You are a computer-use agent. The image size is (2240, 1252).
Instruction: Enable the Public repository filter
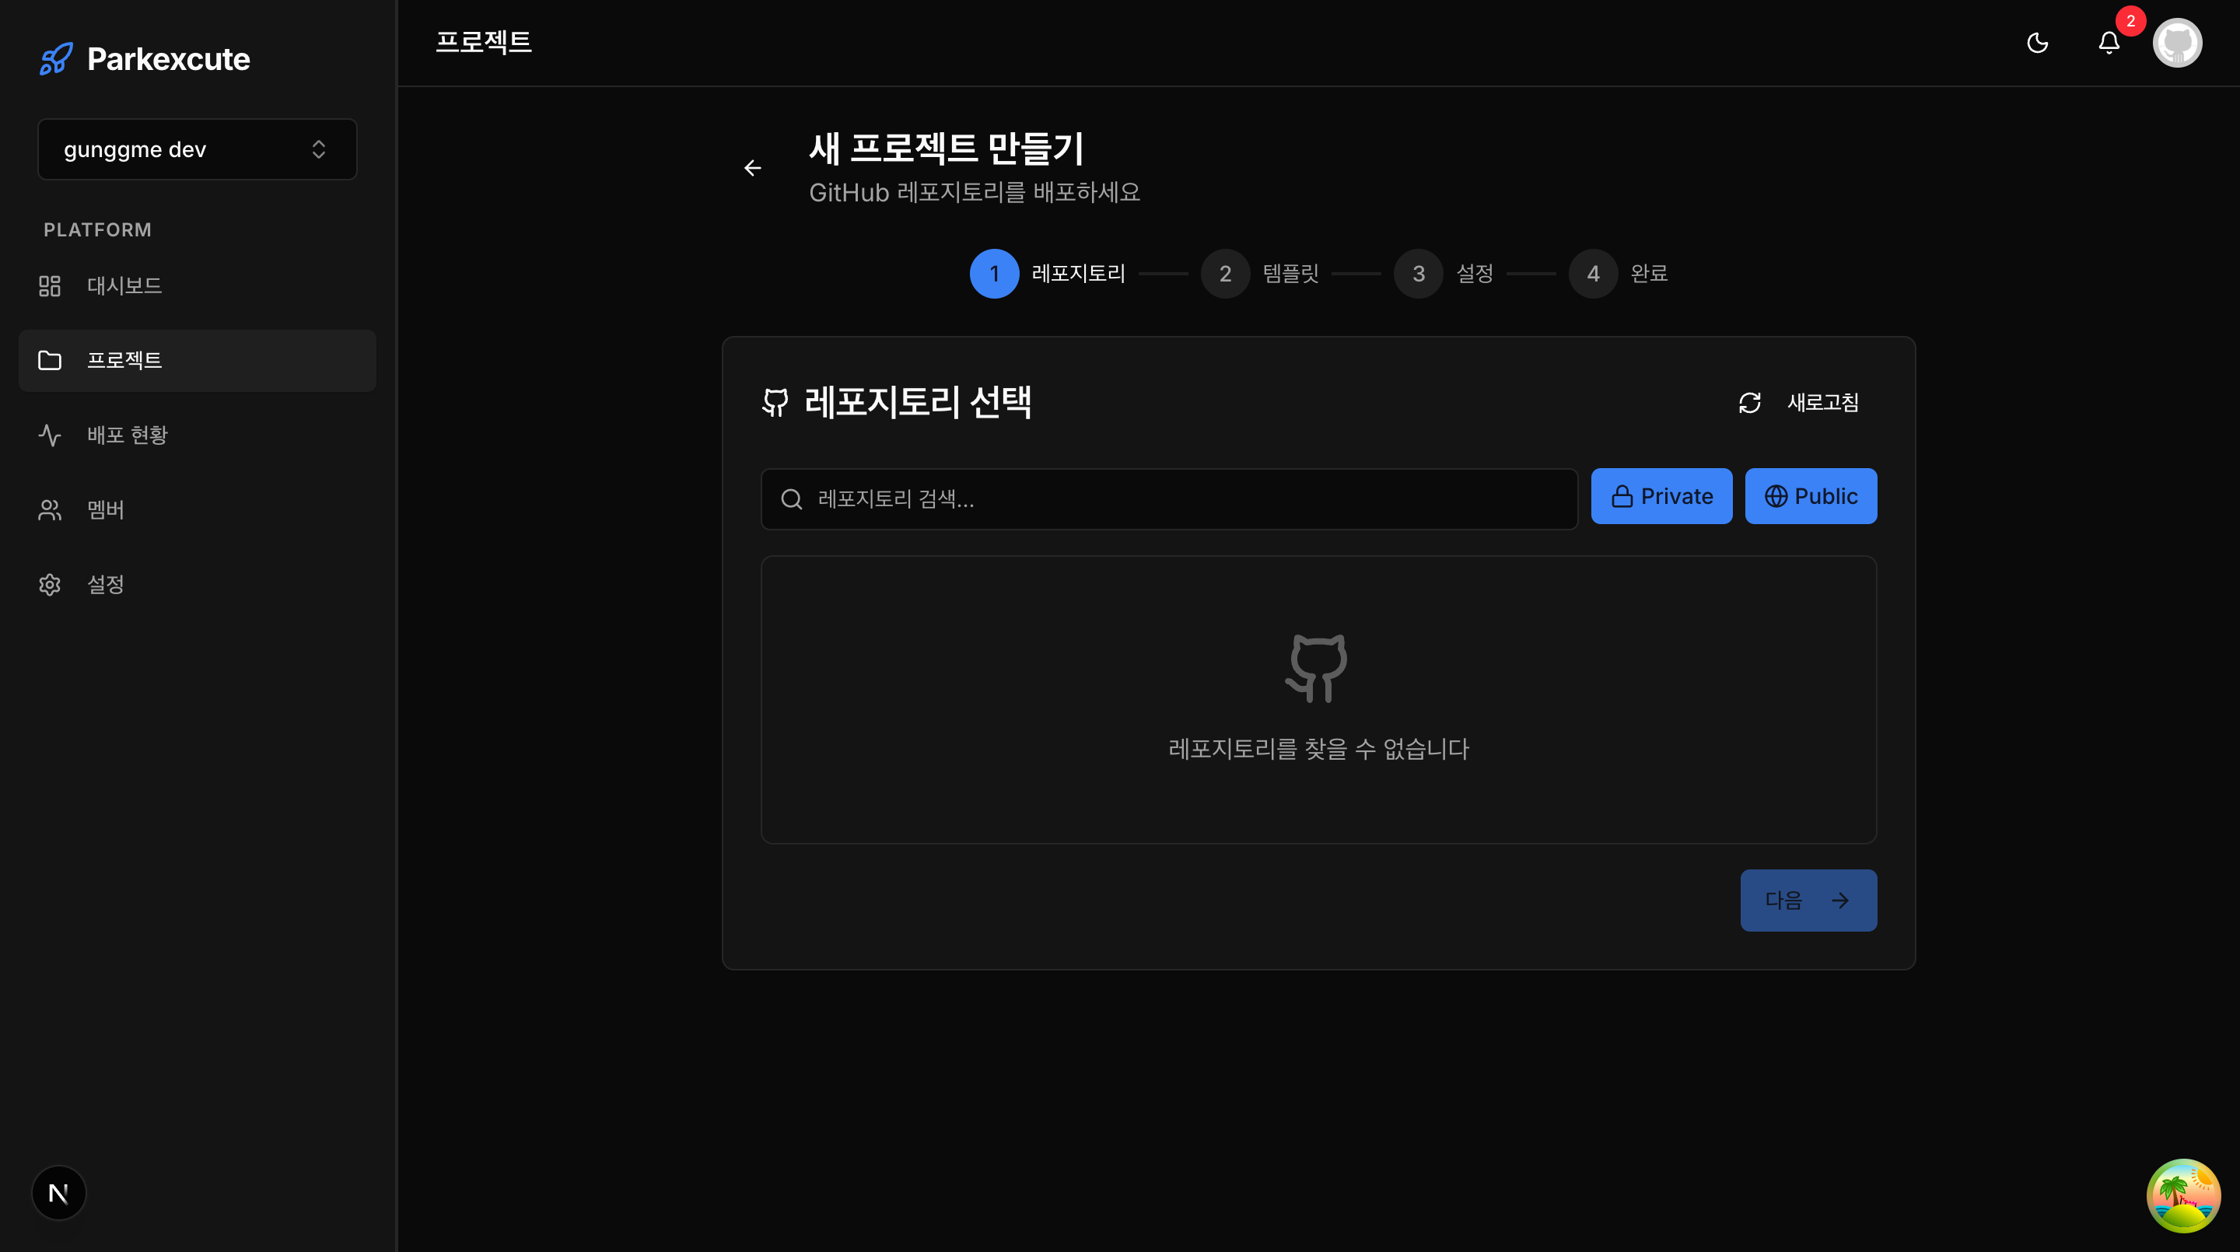click(1811, 495)
